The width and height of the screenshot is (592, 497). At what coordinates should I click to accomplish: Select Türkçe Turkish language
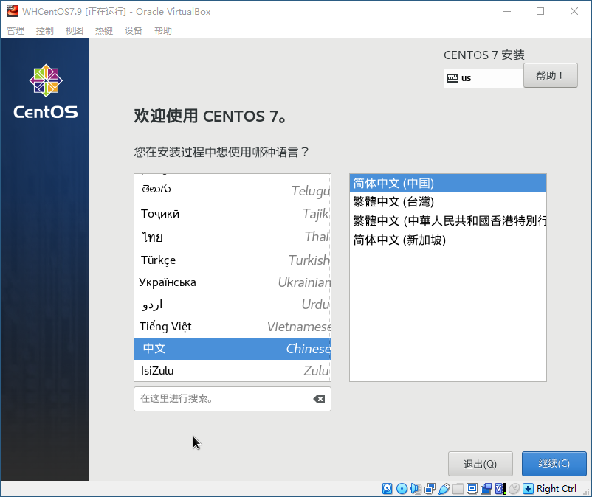[x=233, y=260]
